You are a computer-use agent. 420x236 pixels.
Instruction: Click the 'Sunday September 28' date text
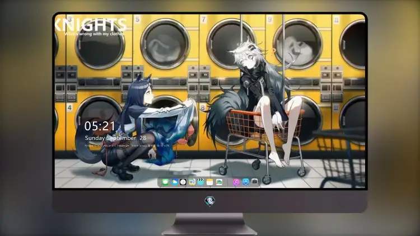click(x=115, y=138)
